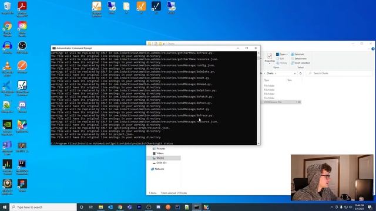Open the Windows Start menu
Viewport: 376px width, 211px height.
5,207
